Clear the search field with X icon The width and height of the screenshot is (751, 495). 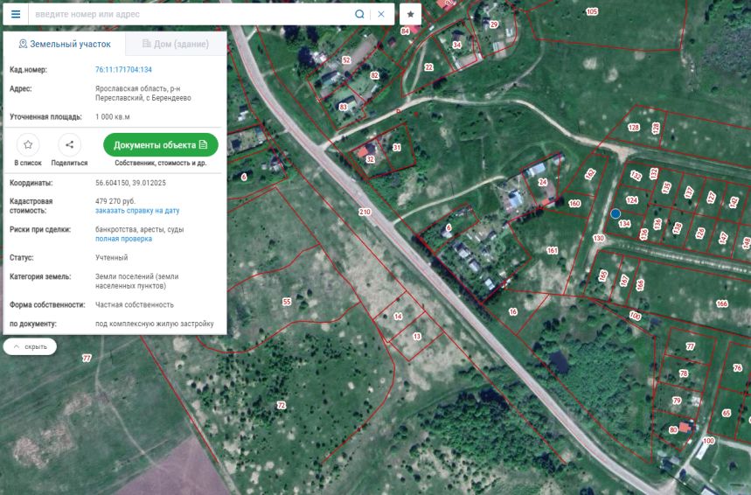coord(381,14)
